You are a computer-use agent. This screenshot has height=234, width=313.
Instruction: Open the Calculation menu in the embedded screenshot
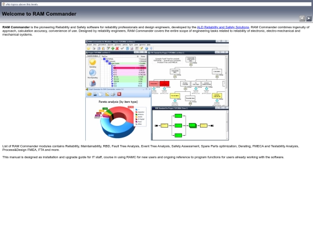tap(102, 44)
